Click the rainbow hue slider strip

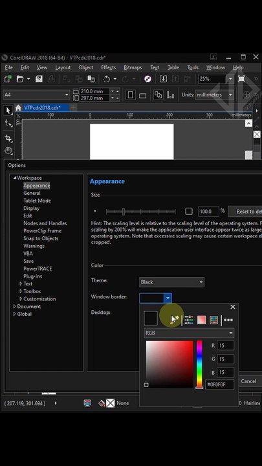199,364
